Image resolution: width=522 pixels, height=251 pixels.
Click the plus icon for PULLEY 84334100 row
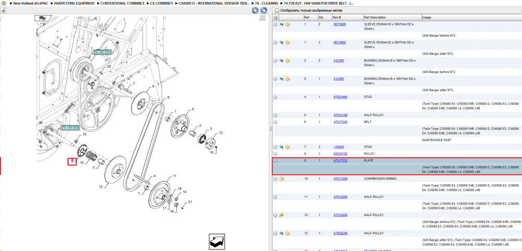pyautogui.click(x=275, y=154)
